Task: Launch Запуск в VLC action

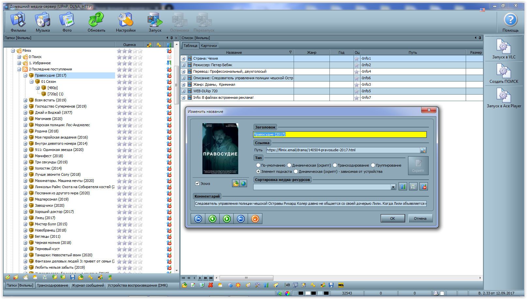Action: click(x=504, y=47)
